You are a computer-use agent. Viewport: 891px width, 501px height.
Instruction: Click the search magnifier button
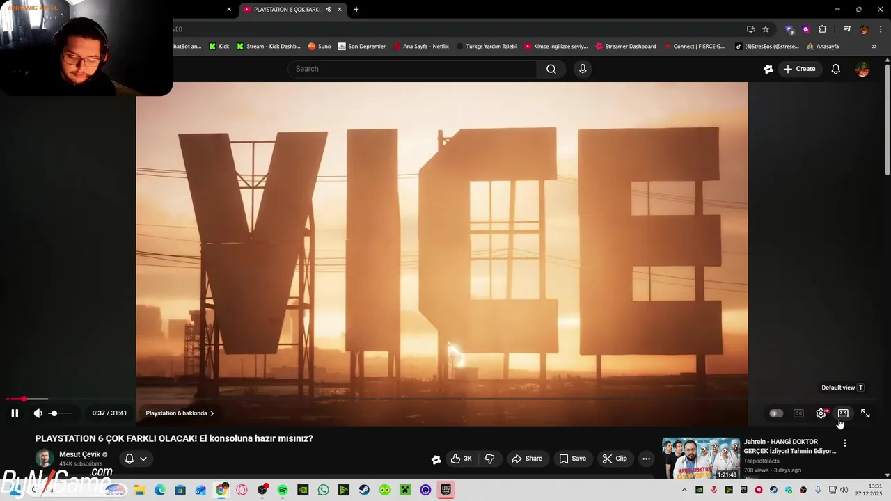point(551,69)
